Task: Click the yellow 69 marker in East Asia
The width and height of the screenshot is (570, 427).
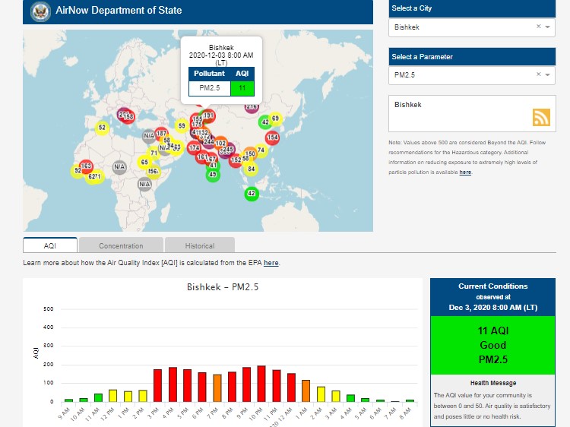Action: tap(274, 119)
